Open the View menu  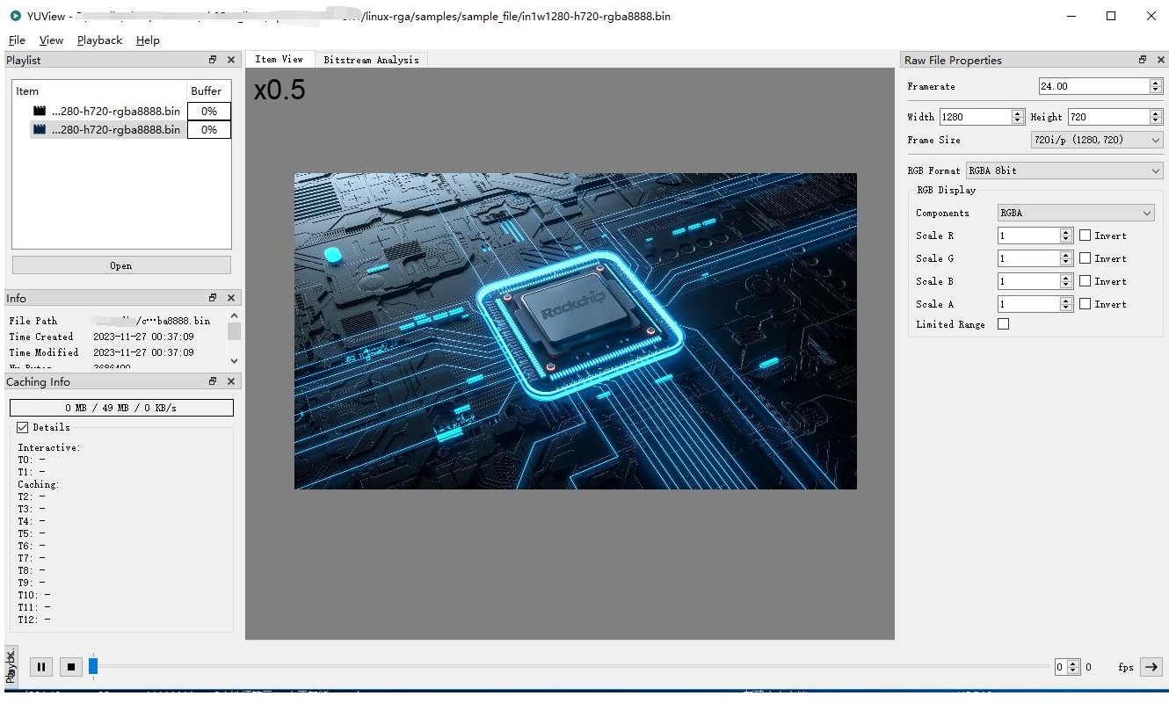tap(51, 40)
